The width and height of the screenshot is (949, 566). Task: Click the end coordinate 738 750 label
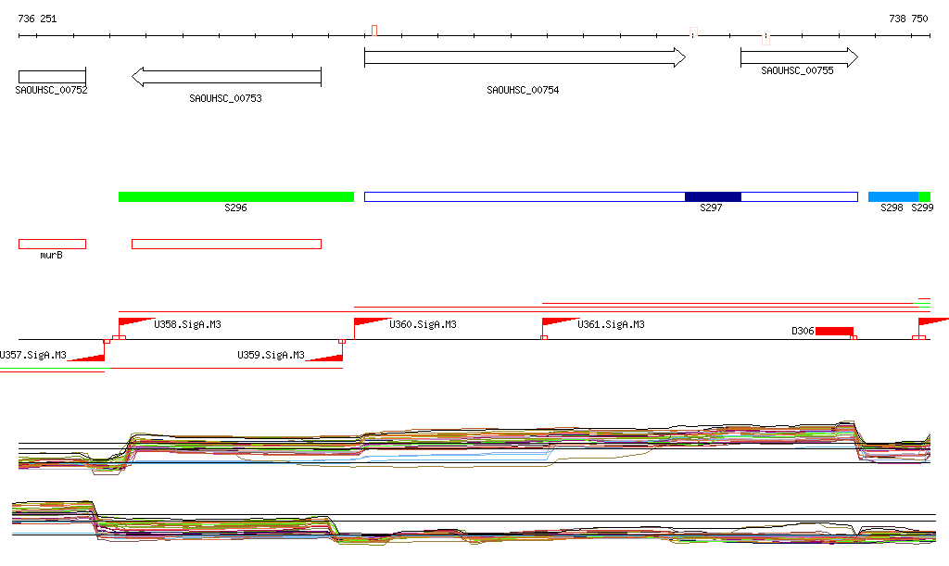908,19
